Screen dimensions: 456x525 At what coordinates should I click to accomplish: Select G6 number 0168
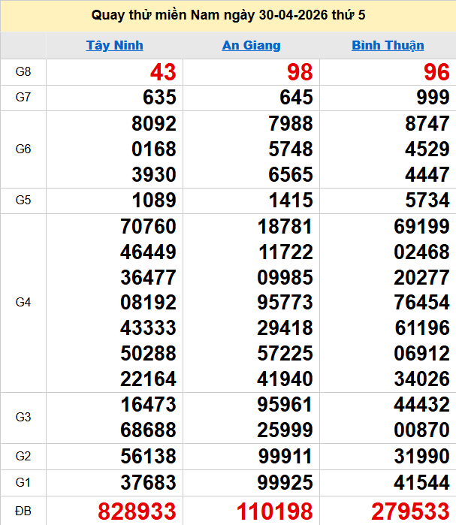154,149
